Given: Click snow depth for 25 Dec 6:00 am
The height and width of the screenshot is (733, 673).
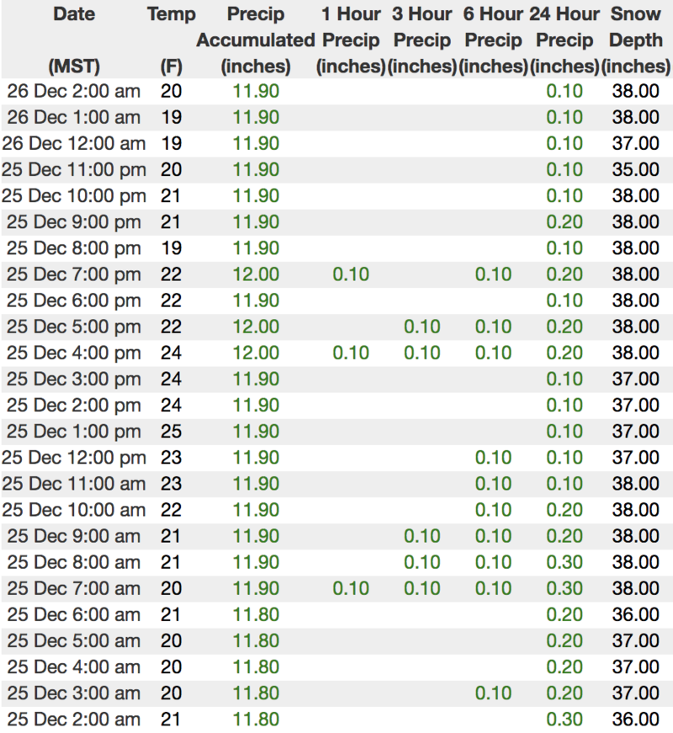Looking at the screenshot, I should pos(636,614).
